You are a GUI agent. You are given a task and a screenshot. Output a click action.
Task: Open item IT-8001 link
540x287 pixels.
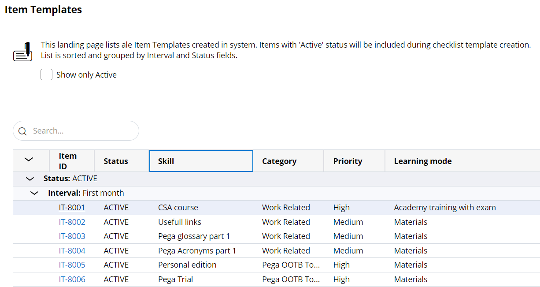point(72,208)
